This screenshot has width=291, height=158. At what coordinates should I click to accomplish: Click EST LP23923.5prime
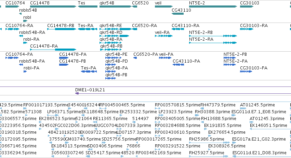point(175,112)
